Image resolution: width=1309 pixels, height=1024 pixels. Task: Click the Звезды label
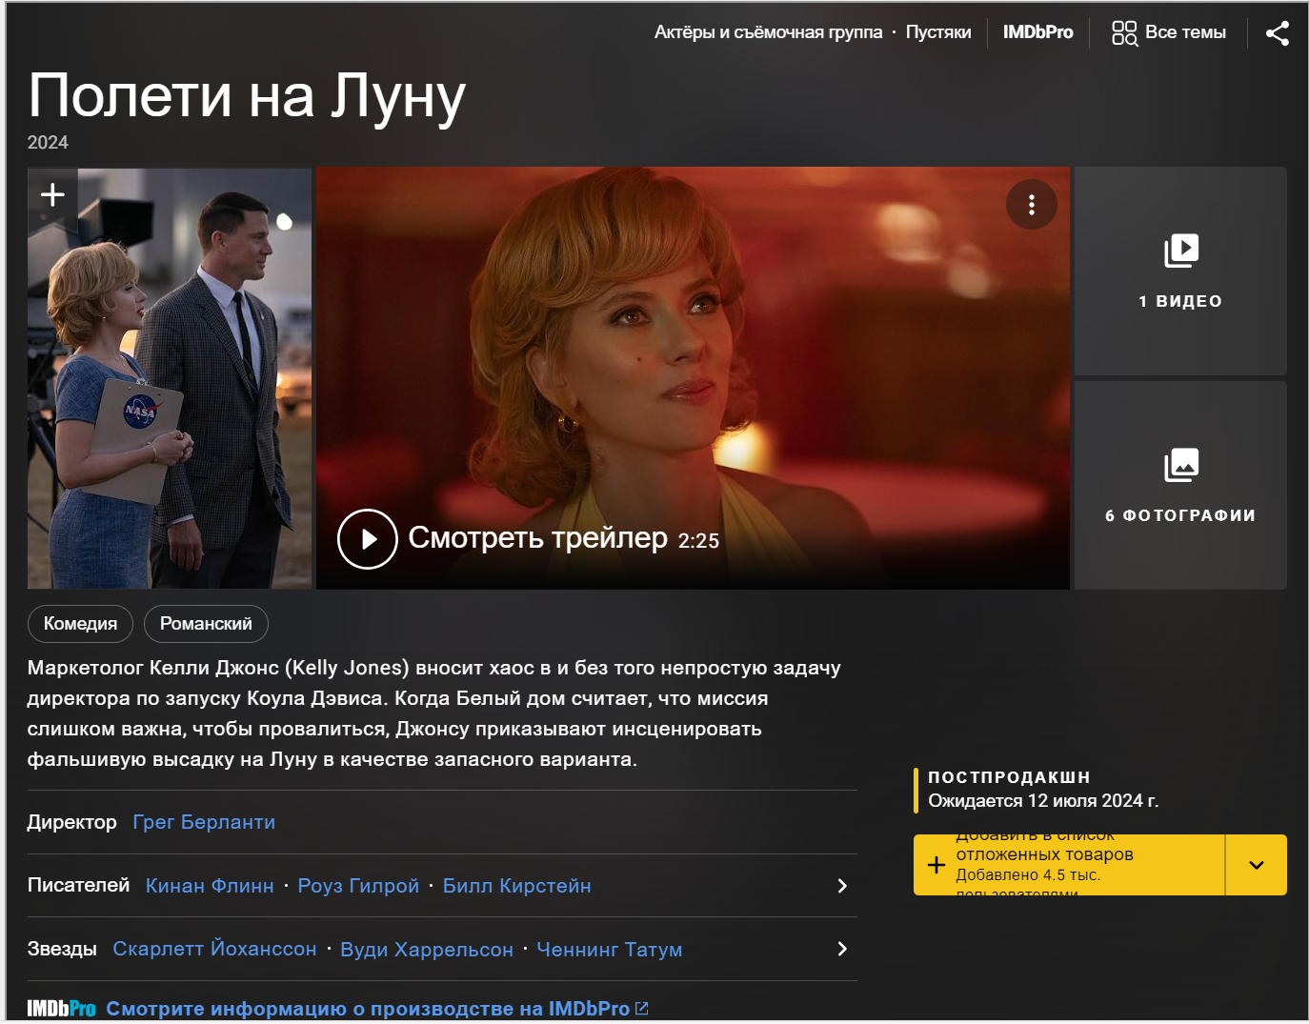(x=62, y=949)
